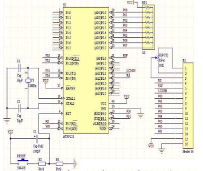
Task: Click P30 net label at RXD pin 10
Action: [x=128, y=111]
